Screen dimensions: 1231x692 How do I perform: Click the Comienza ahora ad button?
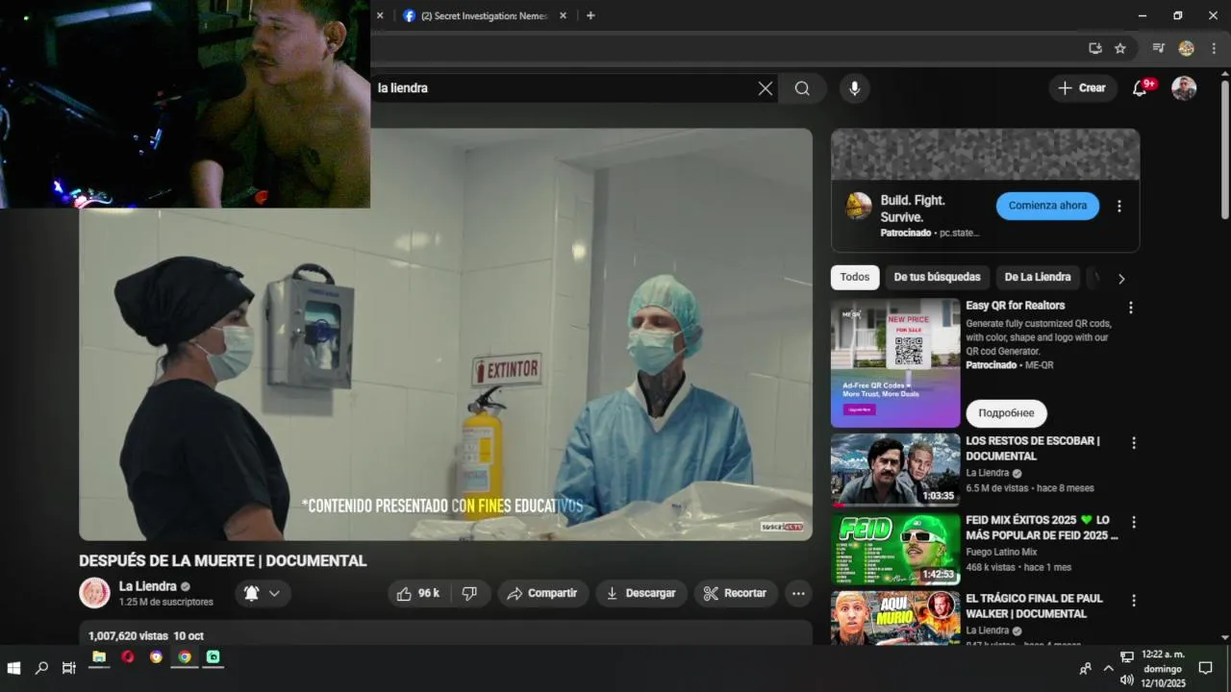point(1047,206)
